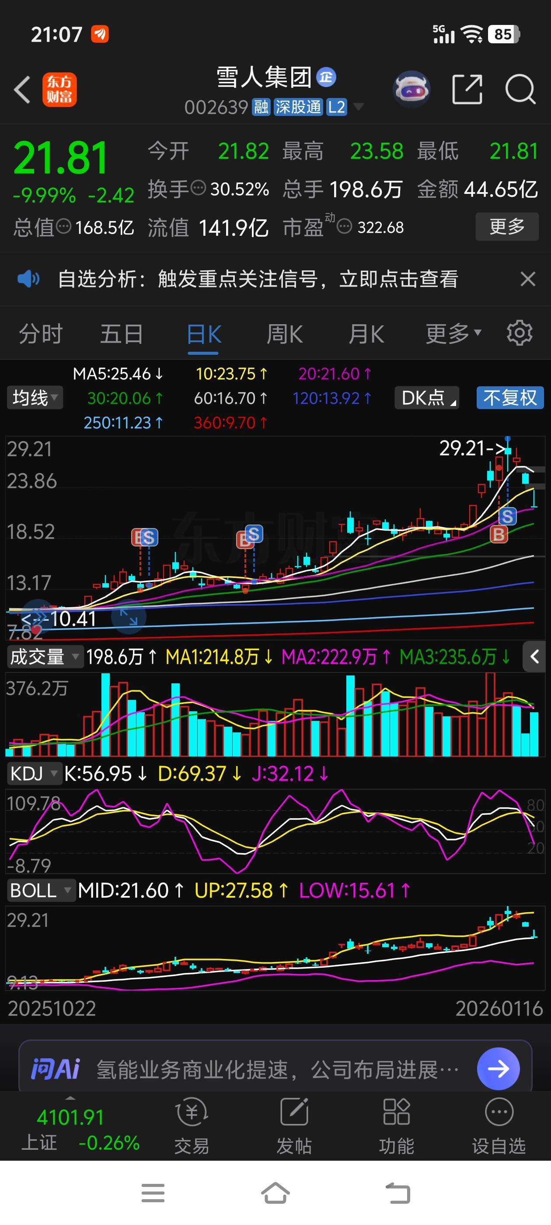Image resolution: width=551 pixels, height=1225 pixels.
Task: Expand the stock switcher triangle
Action: [359, 106]
